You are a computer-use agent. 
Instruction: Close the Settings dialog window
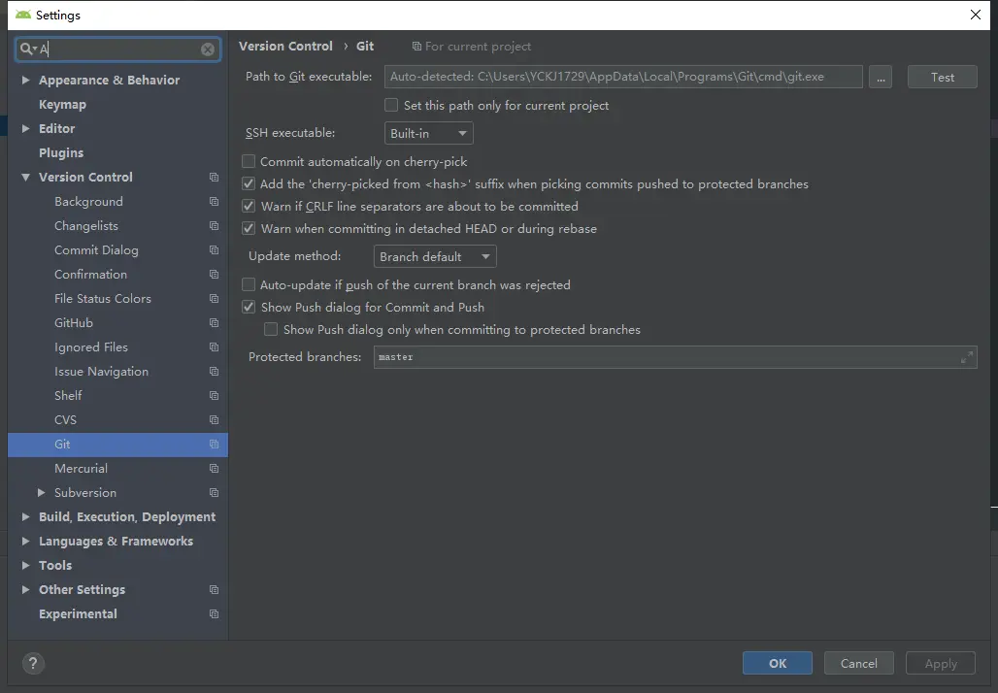pos(975,15)
